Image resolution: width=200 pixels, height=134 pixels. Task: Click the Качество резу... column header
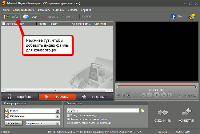[x=81, y=24]
